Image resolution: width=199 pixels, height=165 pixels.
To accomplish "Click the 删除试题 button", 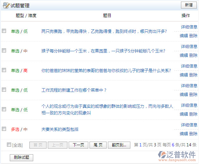I will (22, 158).
